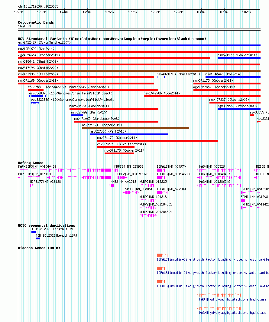
Task: Click UCSC segmental duplications track title
Action: 47,225
